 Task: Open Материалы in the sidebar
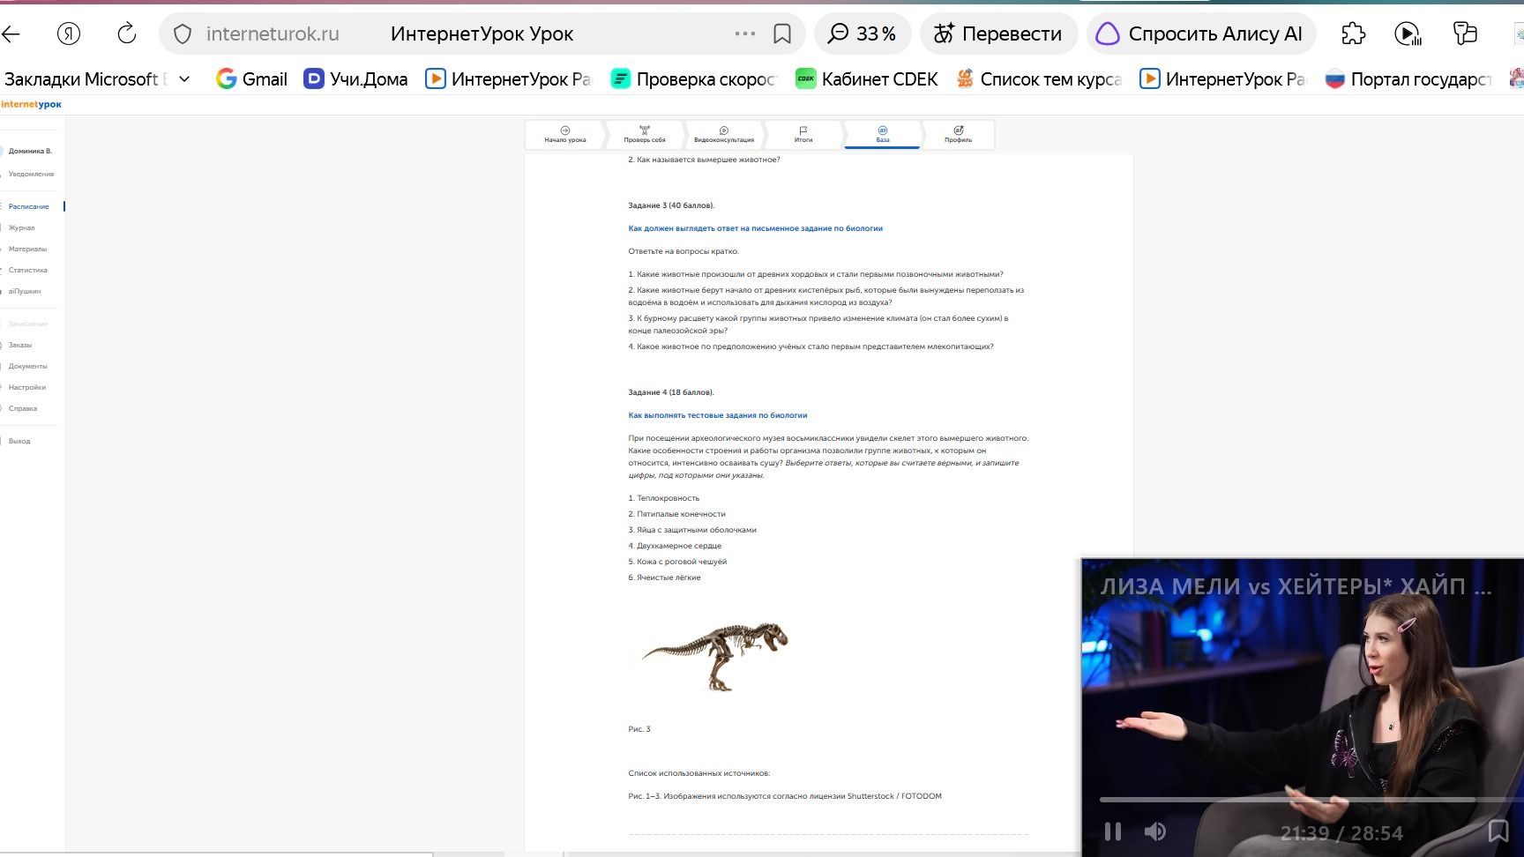click(27, 249)
